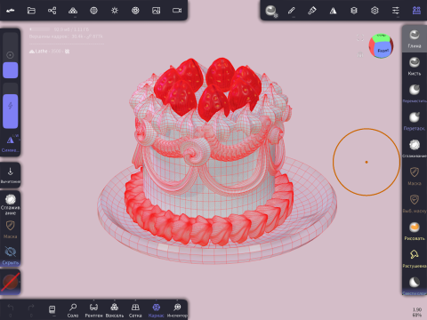
Task: Use the Маска shortcut in left panel
Action: point(11,229)
